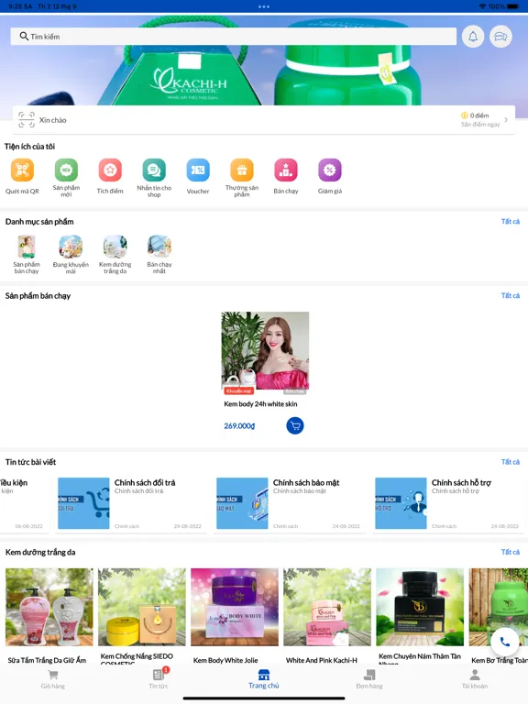
Task: Tap the scan frame icon beside Xin chào
Action: (26, 120)
